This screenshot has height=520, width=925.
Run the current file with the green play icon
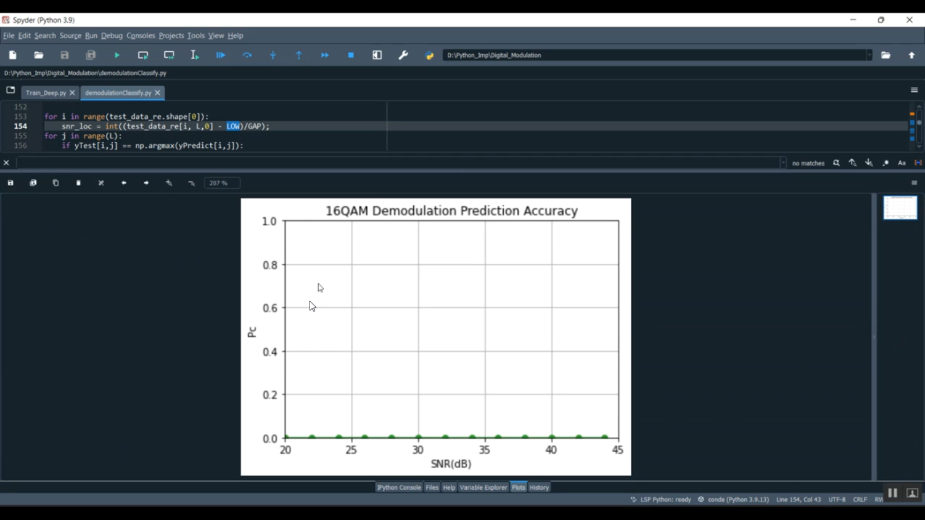[x=117, y=55]
